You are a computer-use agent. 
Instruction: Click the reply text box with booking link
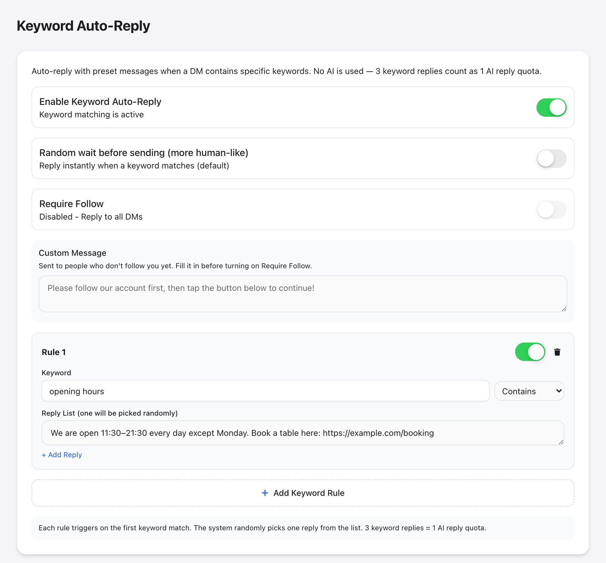point(303,433)
